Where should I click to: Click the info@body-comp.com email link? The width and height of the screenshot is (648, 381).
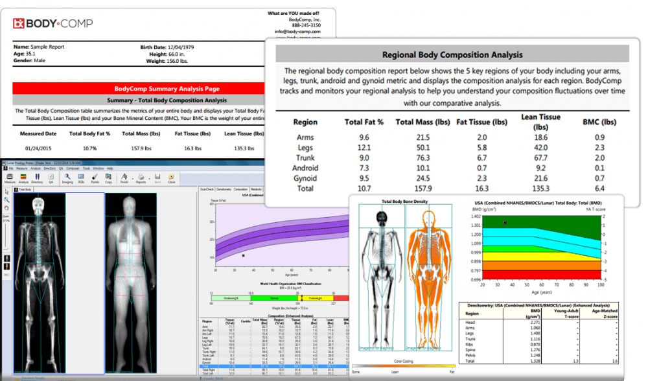[297, 31]
